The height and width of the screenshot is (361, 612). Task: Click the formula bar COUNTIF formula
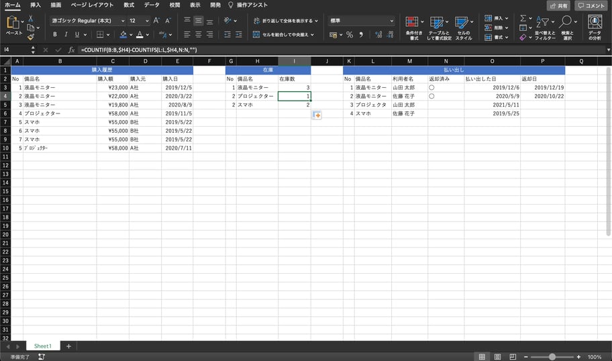(x=139, y=50)
